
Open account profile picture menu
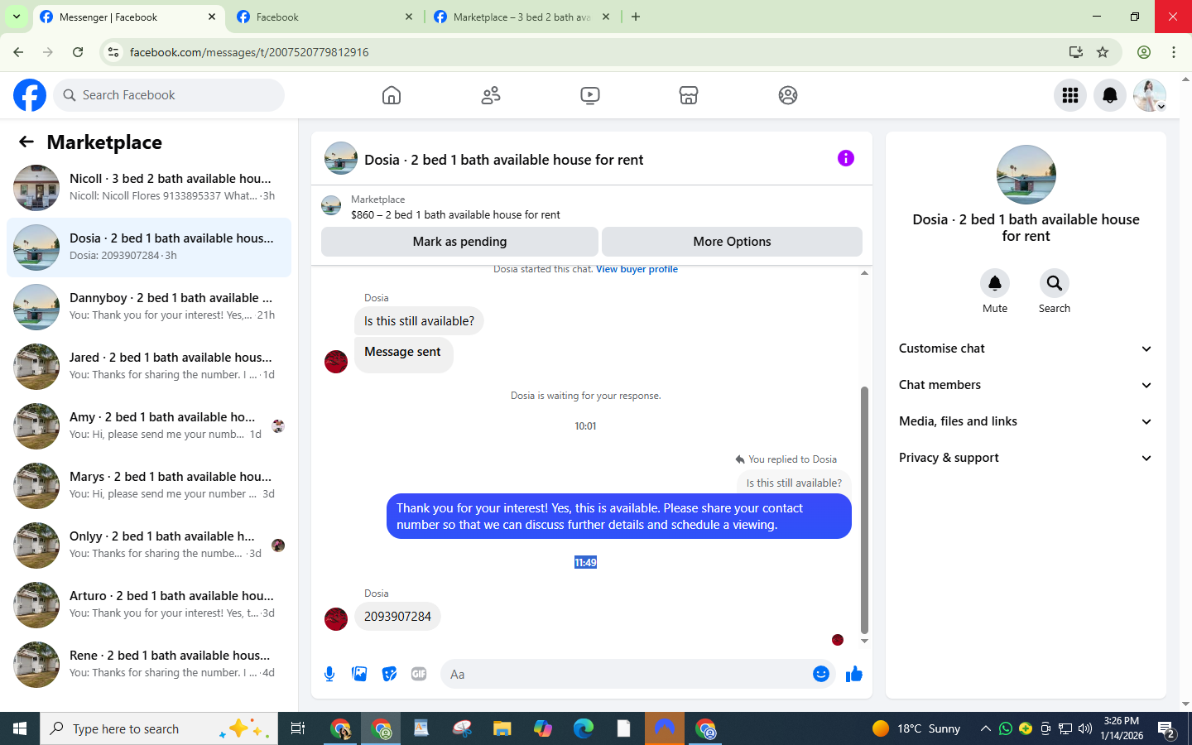(x=1150, y=95)
